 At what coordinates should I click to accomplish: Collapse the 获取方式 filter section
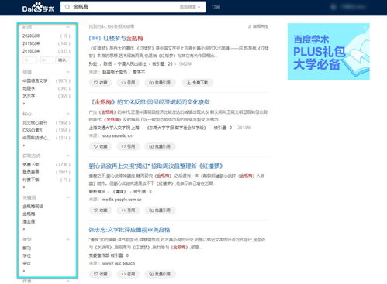pyautogui.click(x=68, y=156)
